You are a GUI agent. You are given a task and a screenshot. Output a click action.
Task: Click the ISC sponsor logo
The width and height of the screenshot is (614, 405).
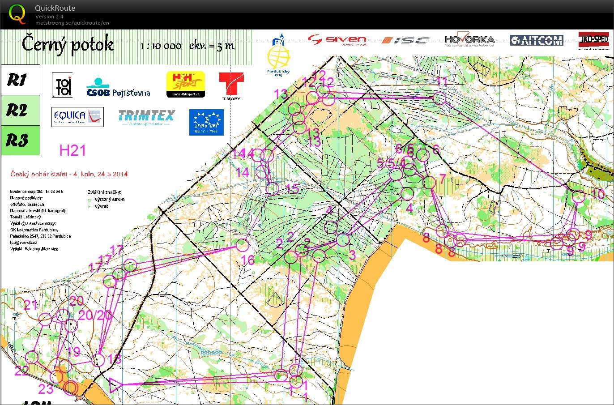pos(405,41)
